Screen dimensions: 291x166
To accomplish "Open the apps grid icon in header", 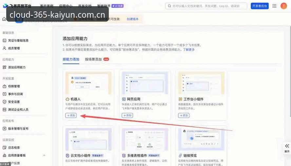I will pyautogui.click(x=274, y=6).
